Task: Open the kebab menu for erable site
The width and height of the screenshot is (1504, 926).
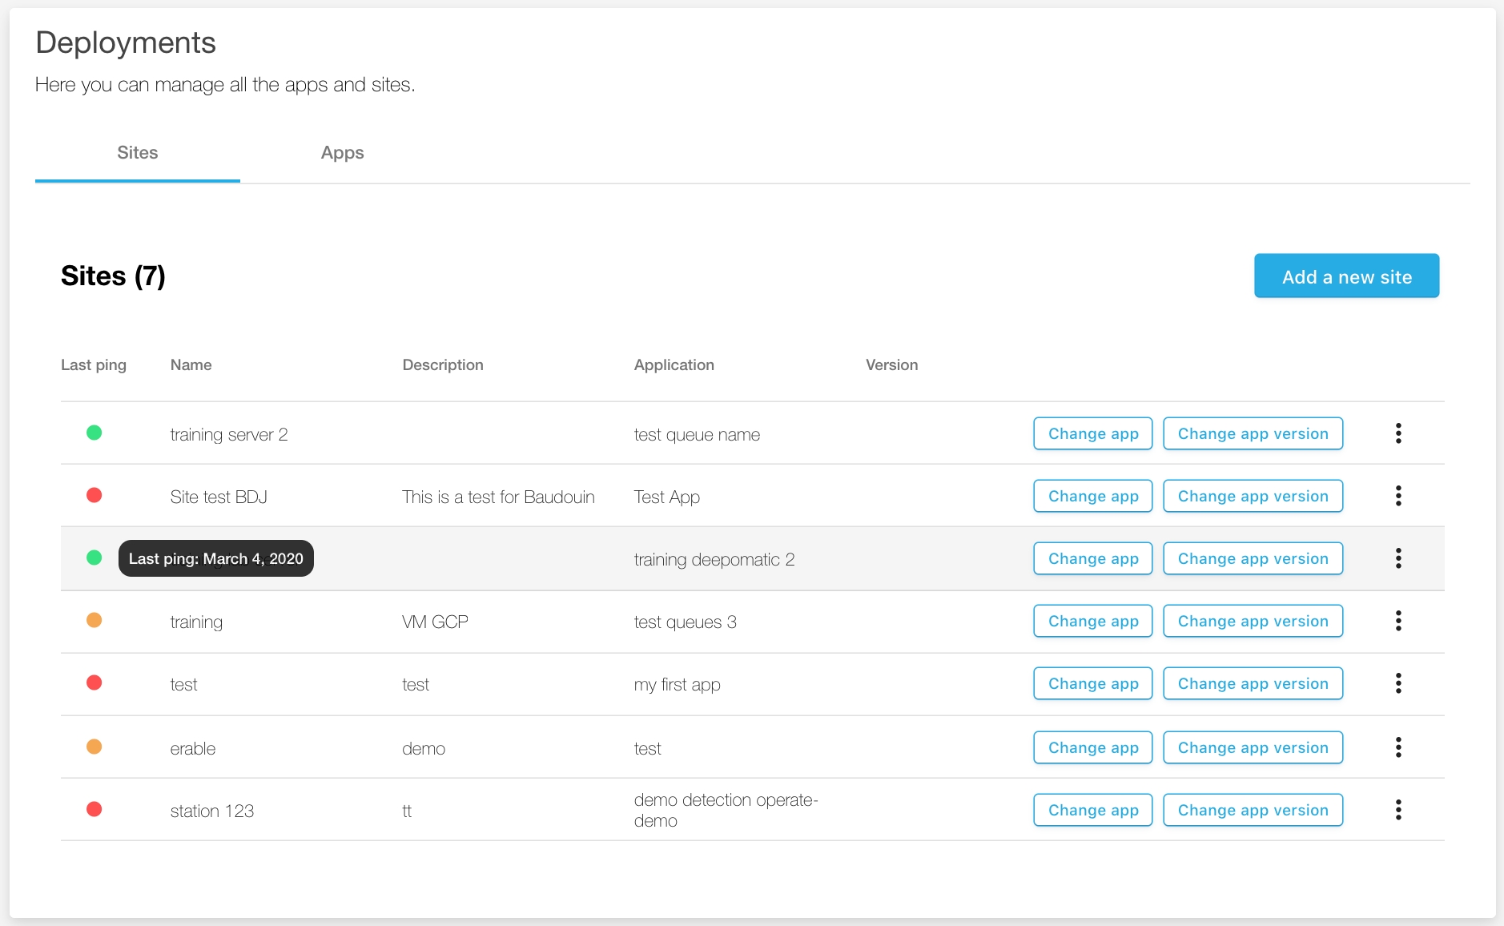Action: click(1398, 747)
